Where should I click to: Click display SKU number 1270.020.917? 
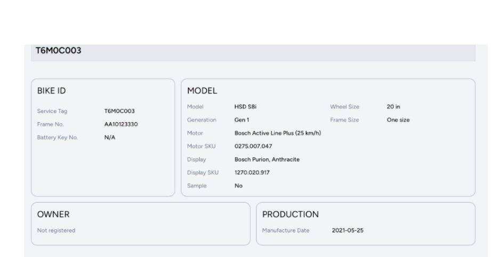[253, 173]
